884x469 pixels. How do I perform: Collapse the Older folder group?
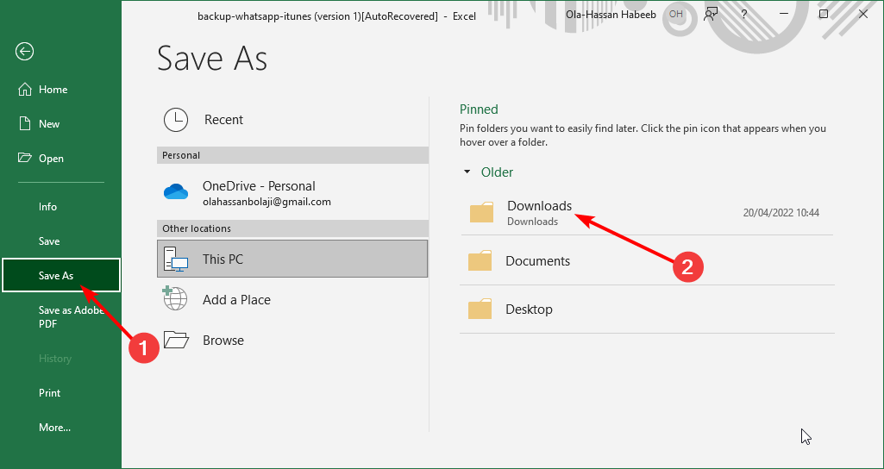[467, 172]
